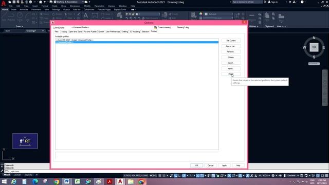
Task: Click the search keyword field in title bar
Action: click(x=247, y=2)
